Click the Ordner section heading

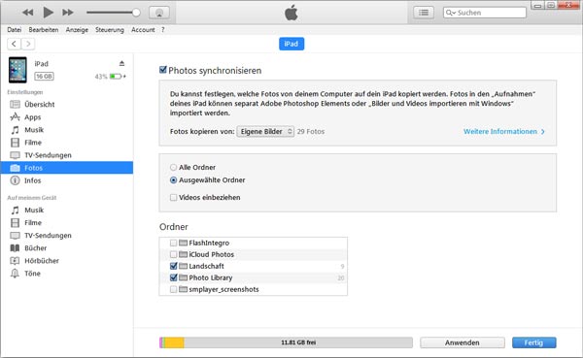point(174,226)
